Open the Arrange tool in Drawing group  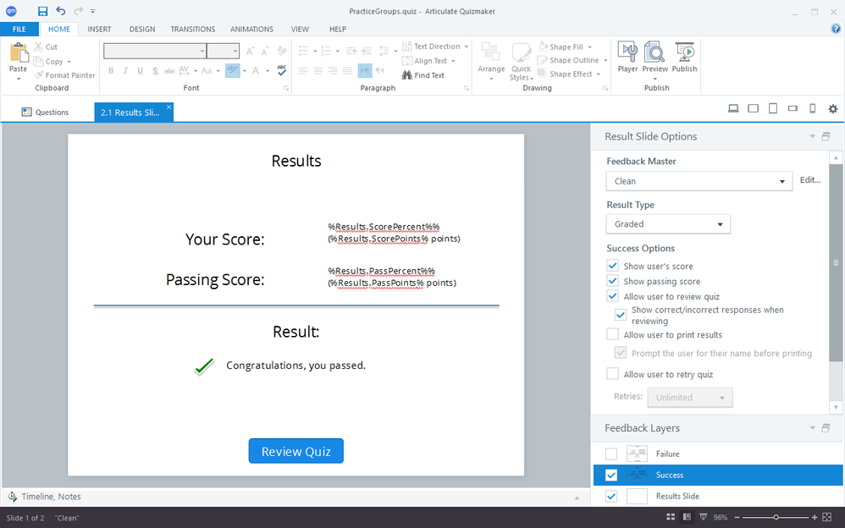[491, 58]
